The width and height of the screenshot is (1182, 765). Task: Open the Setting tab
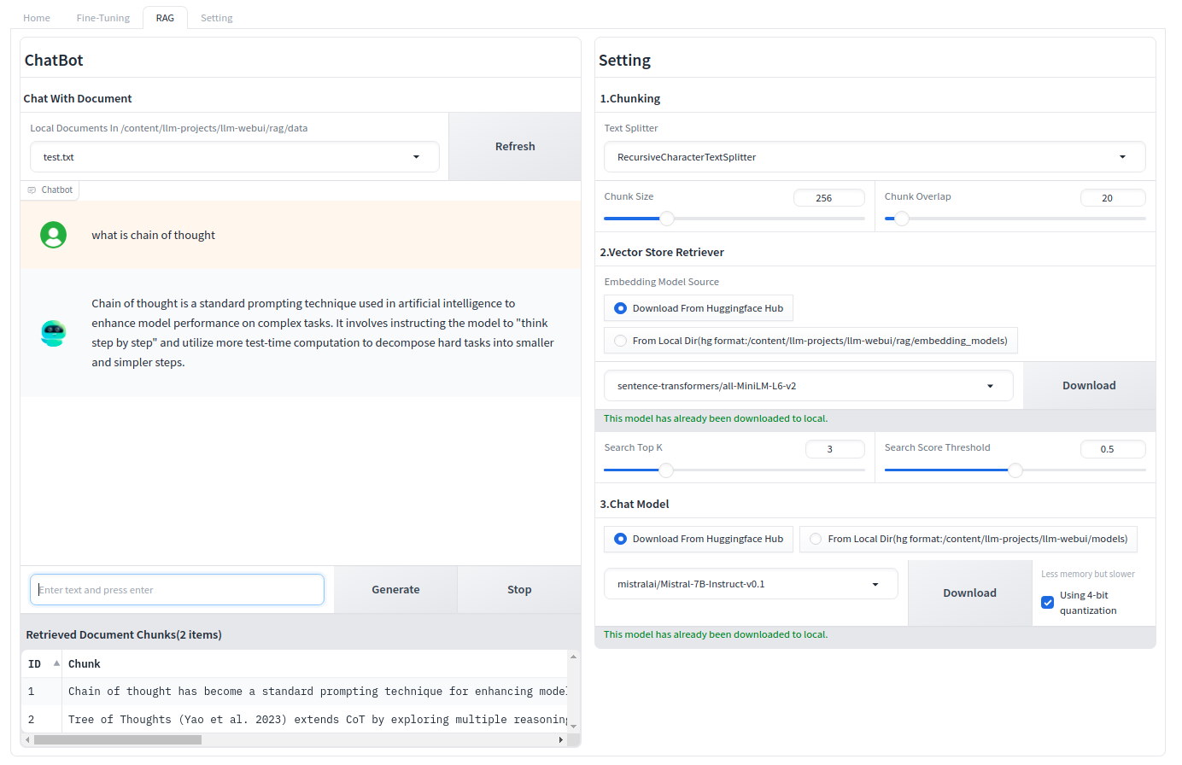coord(216,18)
